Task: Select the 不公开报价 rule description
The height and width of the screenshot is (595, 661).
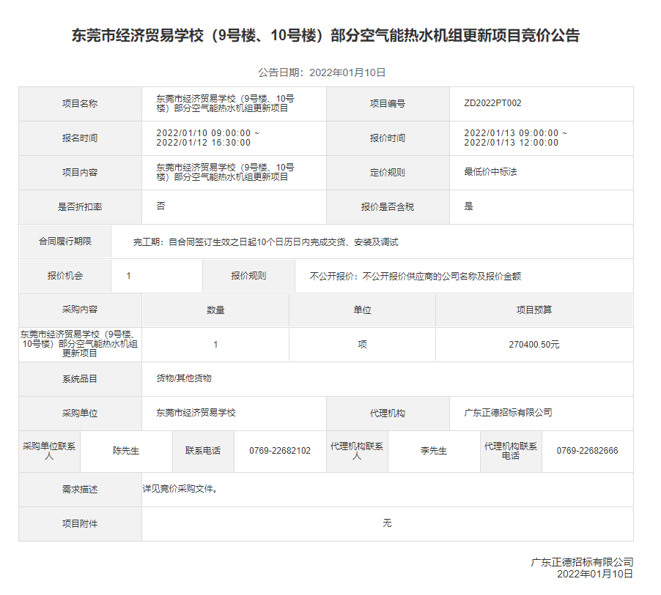Action: pos(416,276)
